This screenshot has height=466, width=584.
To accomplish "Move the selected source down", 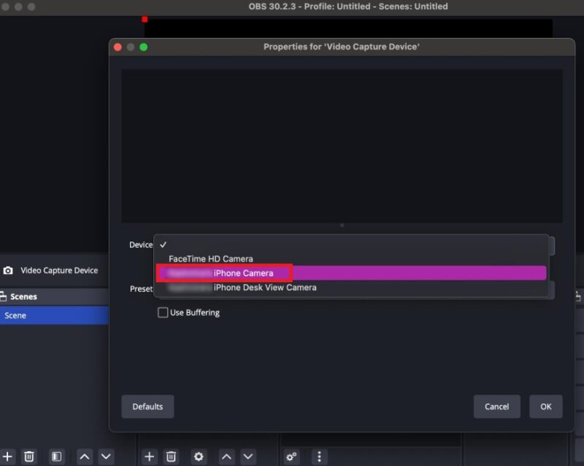I will [x=249, y=456].
